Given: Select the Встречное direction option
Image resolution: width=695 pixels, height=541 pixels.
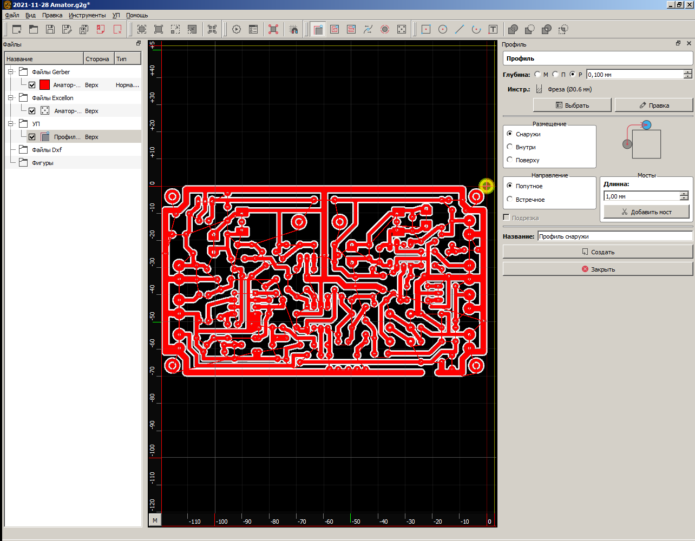Looking at the screenshot, I should click(x=509, y=199).
